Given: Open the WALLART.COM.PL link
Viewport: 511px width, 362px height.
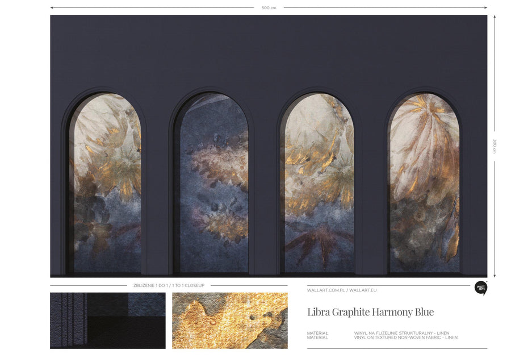Looking at the screenshot, I should (x=326, y=290).
